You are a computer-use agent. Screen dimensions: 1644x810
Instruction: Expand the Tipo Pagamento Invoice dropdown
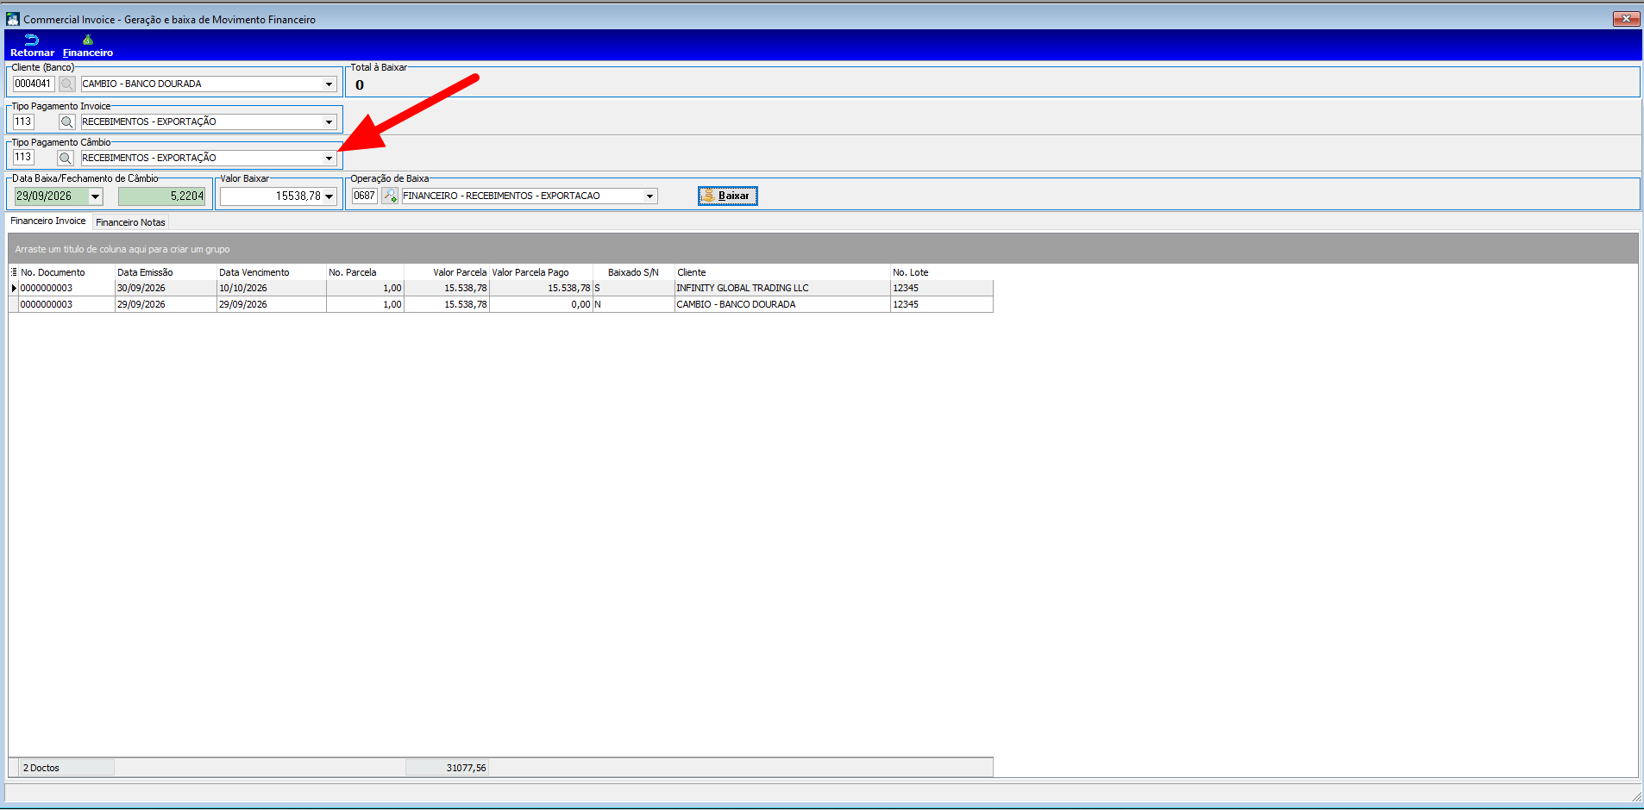click(329, 122)
